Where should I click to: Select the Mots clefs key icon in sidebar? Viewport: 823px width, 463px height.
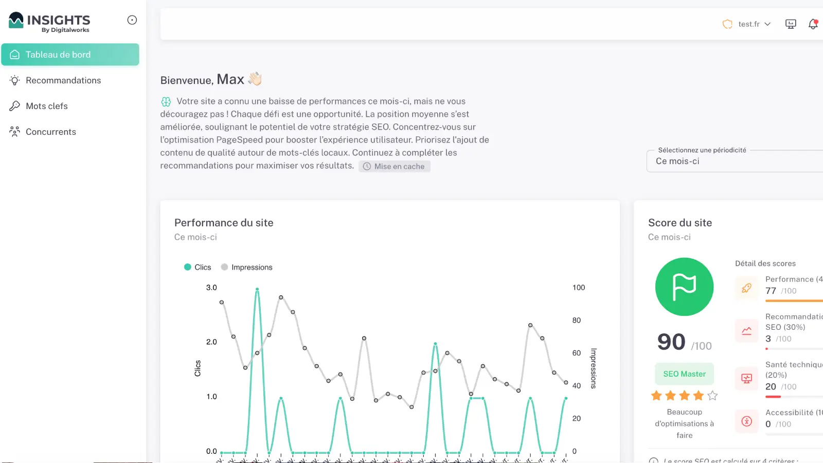tap(15, 106)
